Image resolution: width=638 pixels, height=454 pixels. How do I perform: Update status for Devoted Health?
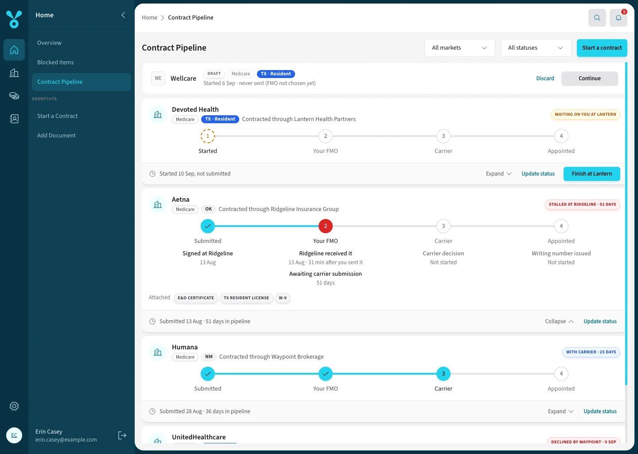(x=538, y=174)
